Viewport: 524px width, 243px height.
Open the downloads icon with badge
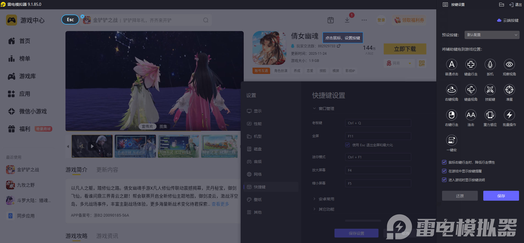347,20
